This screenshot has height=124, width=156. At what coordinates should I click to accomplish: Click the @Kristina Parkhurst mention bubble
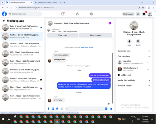click(101, 80)
